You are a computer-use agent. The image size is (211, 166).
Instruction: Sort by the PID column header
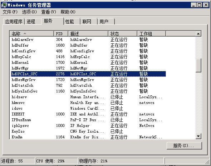pyautogui.click(x=61, y=34)
